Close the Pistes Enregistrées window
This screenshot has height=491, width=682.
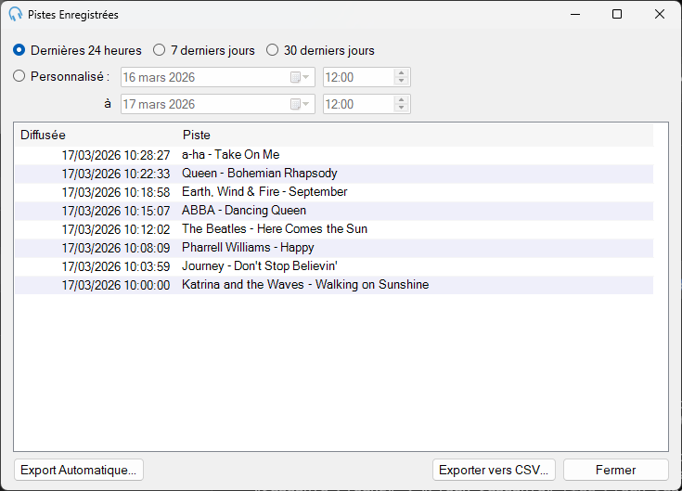click(660, 14)
